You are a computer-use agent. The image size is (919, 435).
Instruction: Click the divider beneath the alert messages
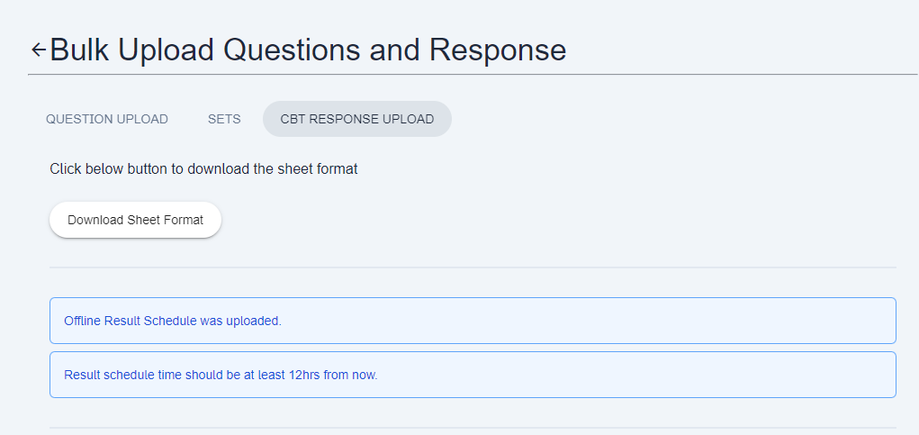pyautogui.click(x=473, y=427)
